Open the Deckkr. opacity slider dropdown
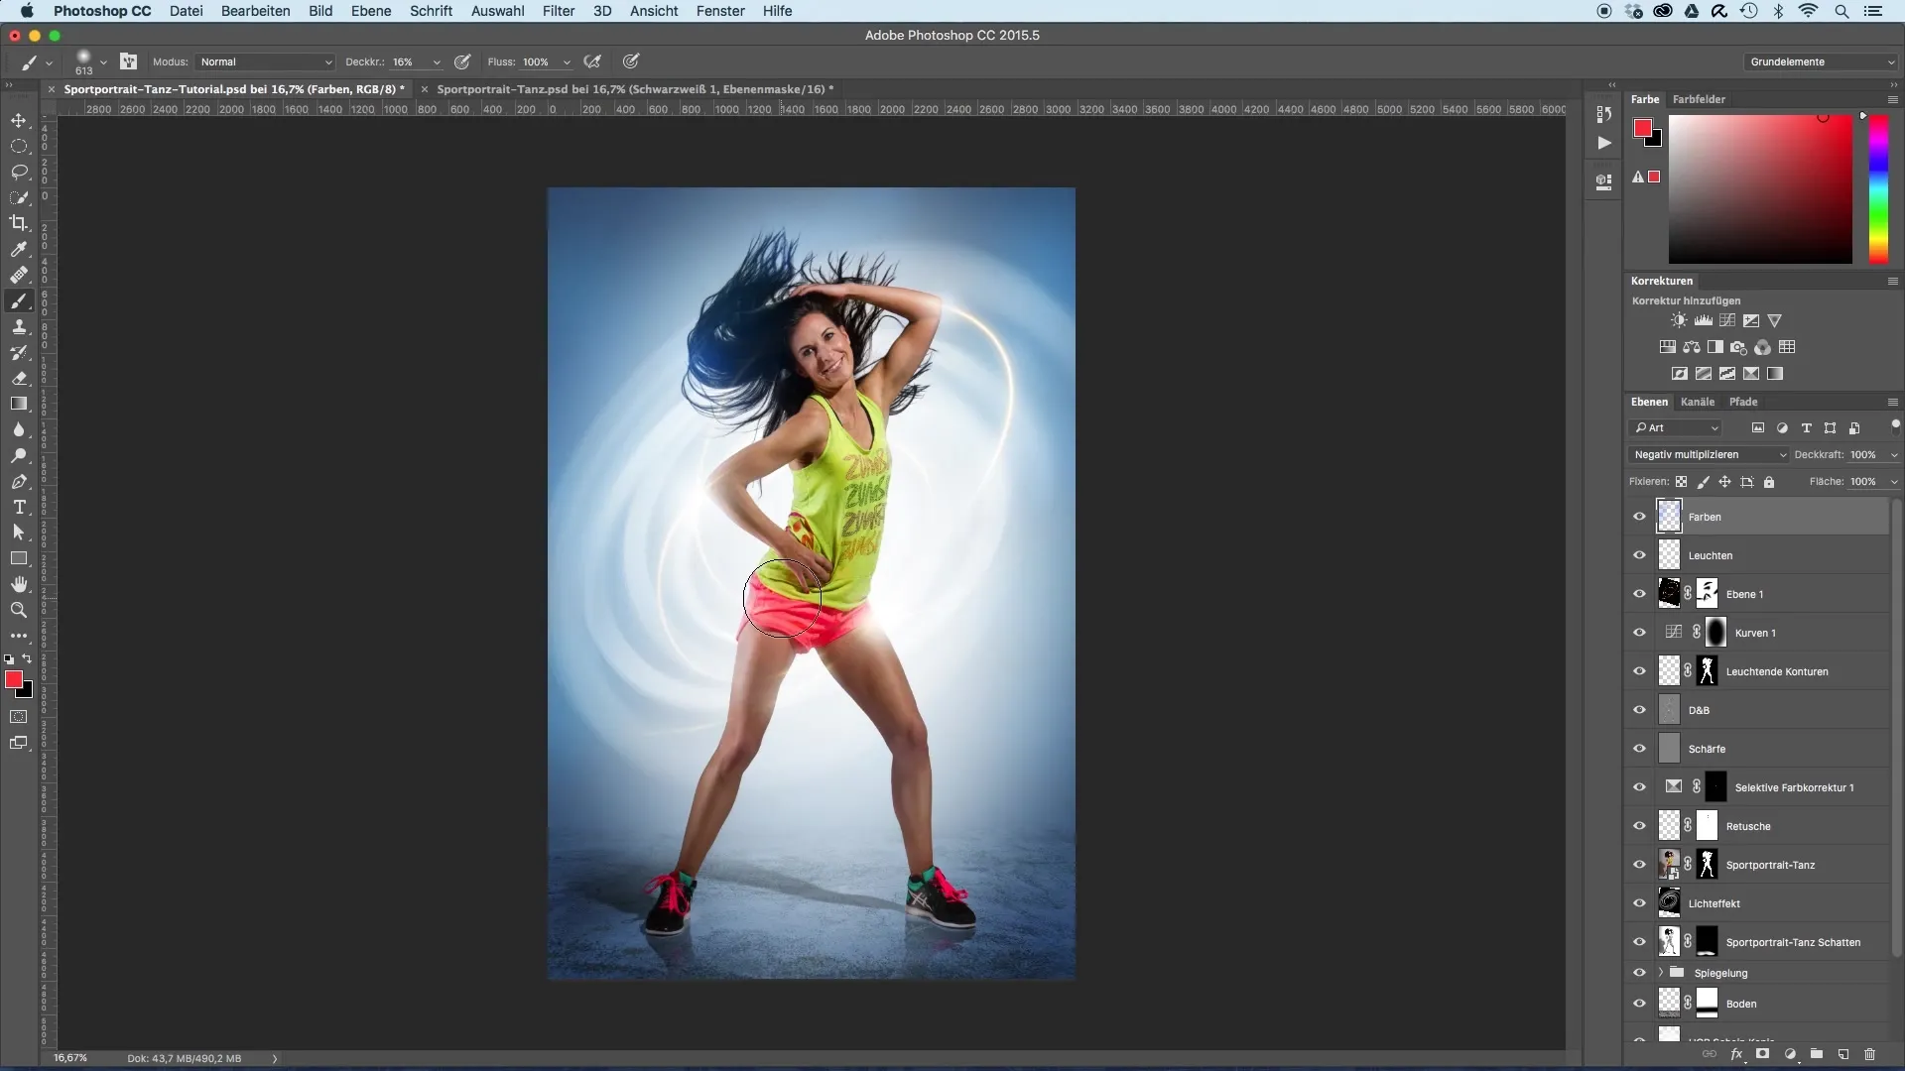The height and width of the screenshot is (1071, 1905). pyautogui.click(x=437, y=62)
